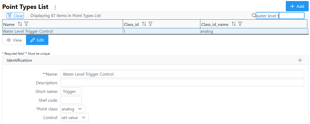Image resolution: width=310 pixels, height=124 pixels.
Task: Click the search magnifier icon
Action: click(253, 16)
